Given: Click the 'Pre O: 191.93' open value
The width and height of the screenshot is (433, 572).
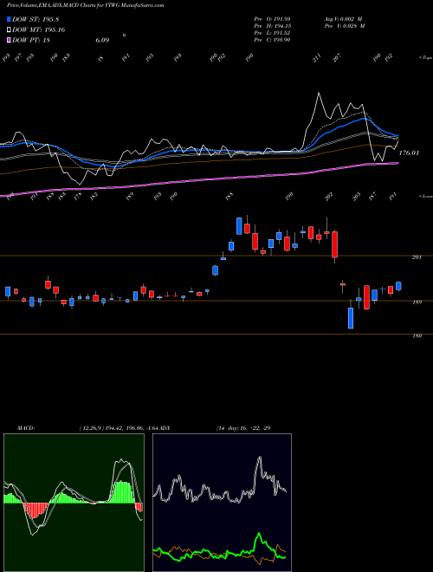Looking at the screenshot, I should point(272,18).
